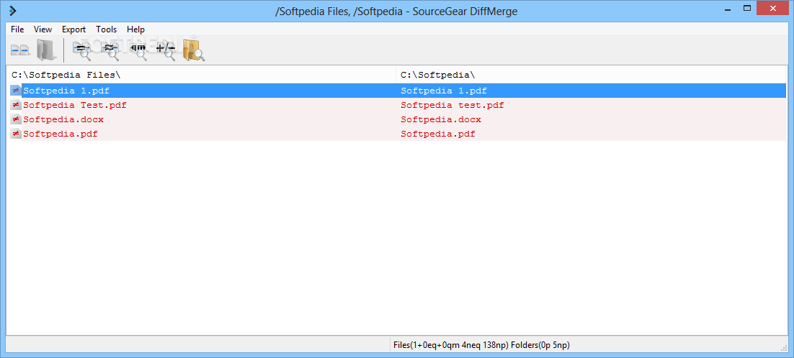Viewport: 794px width, 358px height.
Task: Select Softpedia.docx in the right column
Action: 440,119
